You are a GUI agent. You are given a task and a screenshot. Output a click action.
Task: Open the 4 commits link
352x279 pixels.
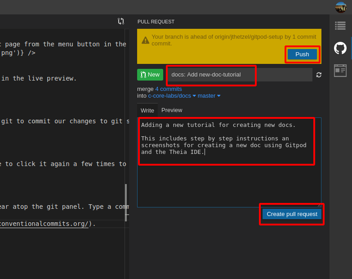(169, 89)
